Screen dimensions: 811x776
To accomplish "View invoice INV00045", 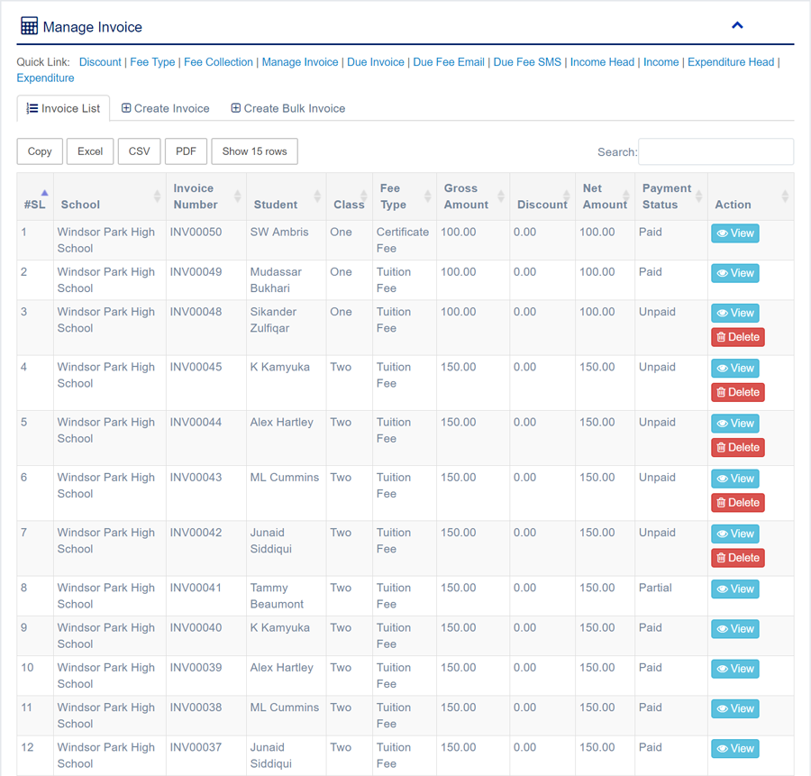I will pos(735,369).
